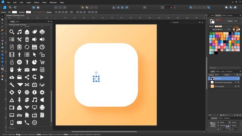Pick the globe asset icon

tap(34, 122)
